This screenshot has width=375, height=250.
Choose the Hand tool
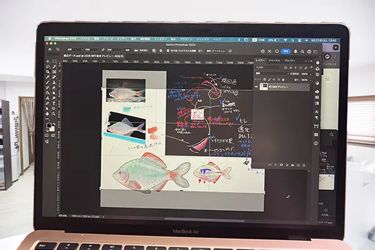[47, 115]
